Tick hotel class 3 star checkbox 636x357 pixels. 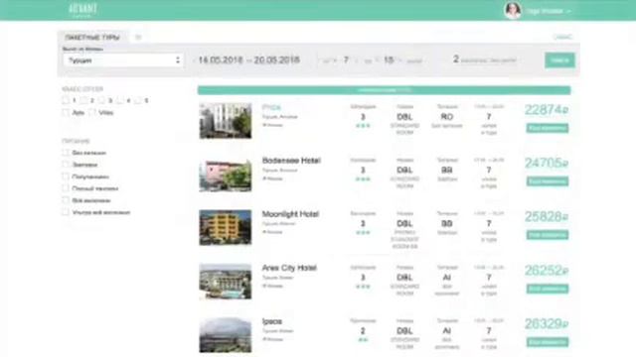(x=101, y=100)
